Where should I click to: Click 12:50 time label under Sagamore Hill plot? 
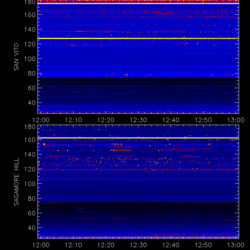(x=203, y=245)
